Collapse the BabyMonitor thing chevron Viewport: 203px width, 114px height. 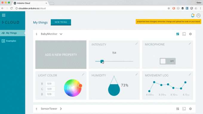tap(61, 34)
